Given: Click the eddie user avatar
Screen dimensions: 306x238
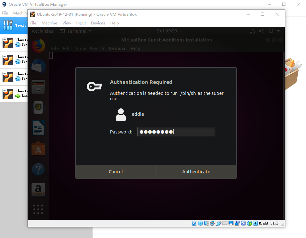Looking at the screenshot, I should [x=121, y=114].
